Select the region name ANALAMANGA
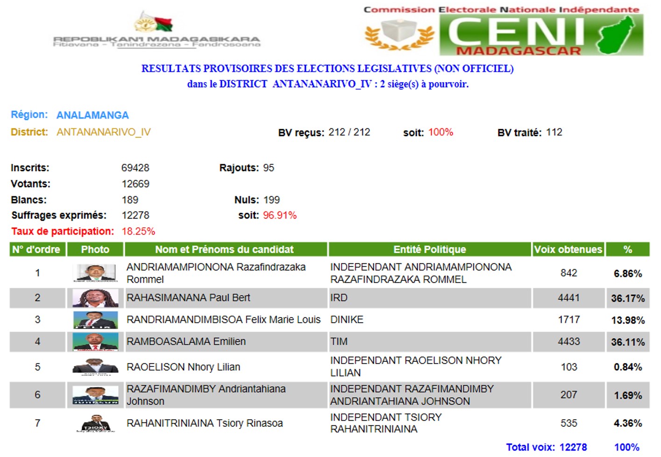The width and height of the screenshot is (661, 457). click(92, 115)
